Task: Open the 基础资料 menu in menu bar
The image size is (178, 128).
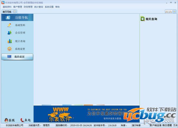Action: pyautogui.click(x=7, y=7)
